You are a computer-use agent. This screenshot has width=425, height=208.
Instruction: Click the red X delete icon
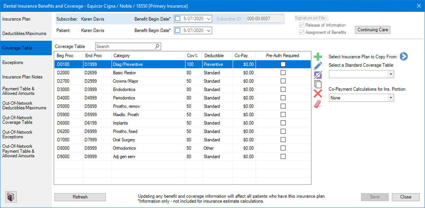click(x=318, y=93)
